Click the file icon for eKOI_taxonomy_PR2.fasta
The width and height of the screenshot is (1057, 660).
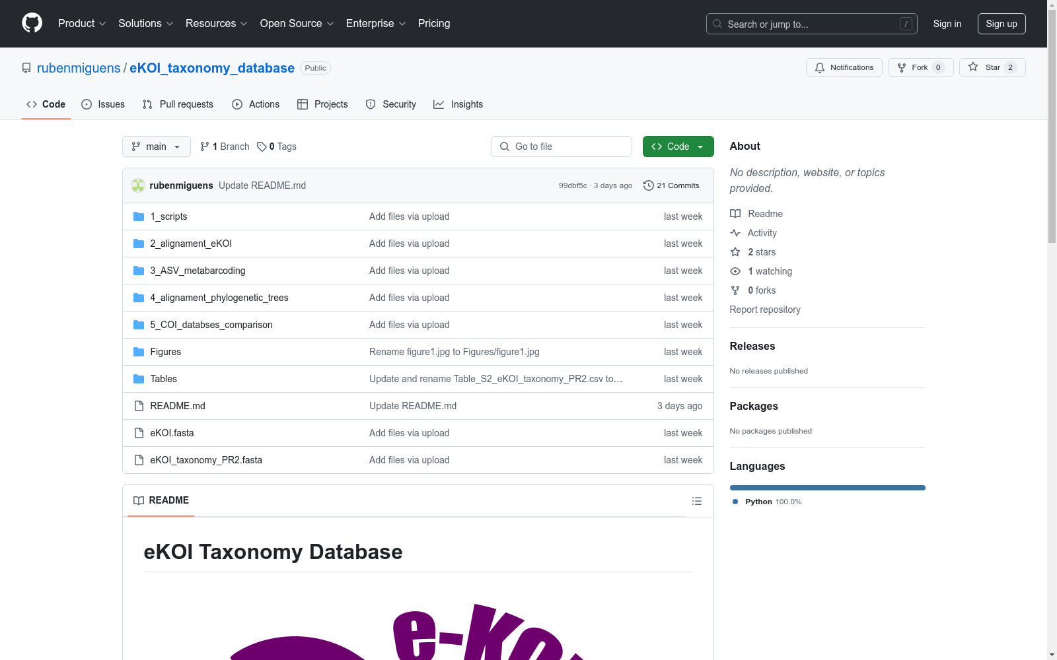139,460
